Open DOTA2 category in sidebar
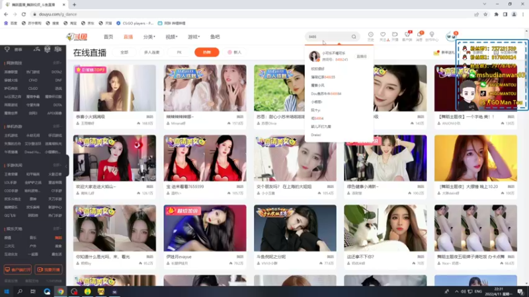 56,72
